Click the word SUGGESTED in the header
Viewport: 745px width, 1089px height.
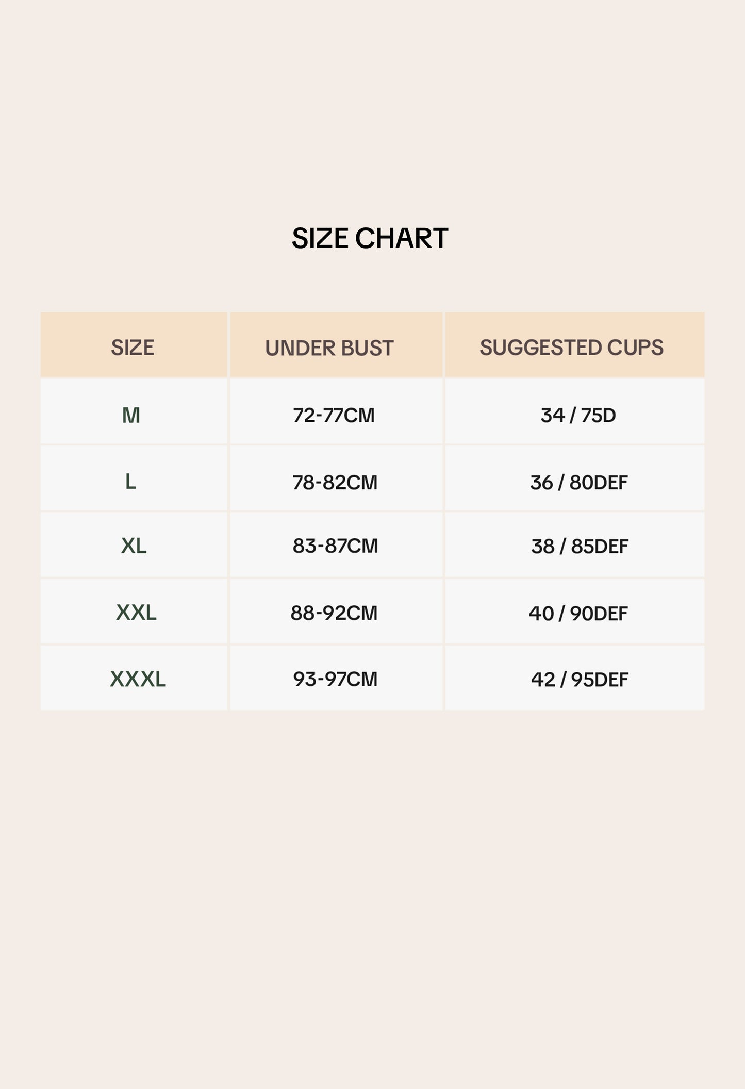(x=540, y=348)
